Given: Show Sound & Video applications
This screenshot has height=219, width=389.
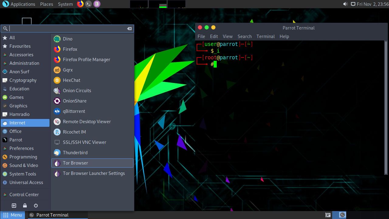Looking at the screenshot, I should [25, 165].
